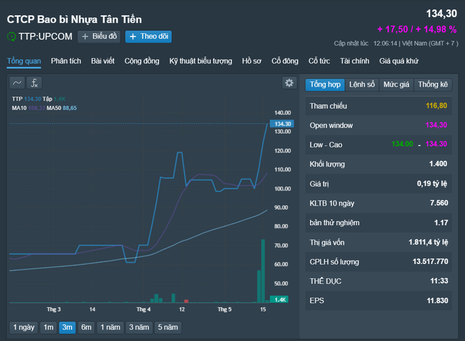Click the TTP:UPCOM ticker text
This screenshot has width=465, height=341.
(45, 37)
